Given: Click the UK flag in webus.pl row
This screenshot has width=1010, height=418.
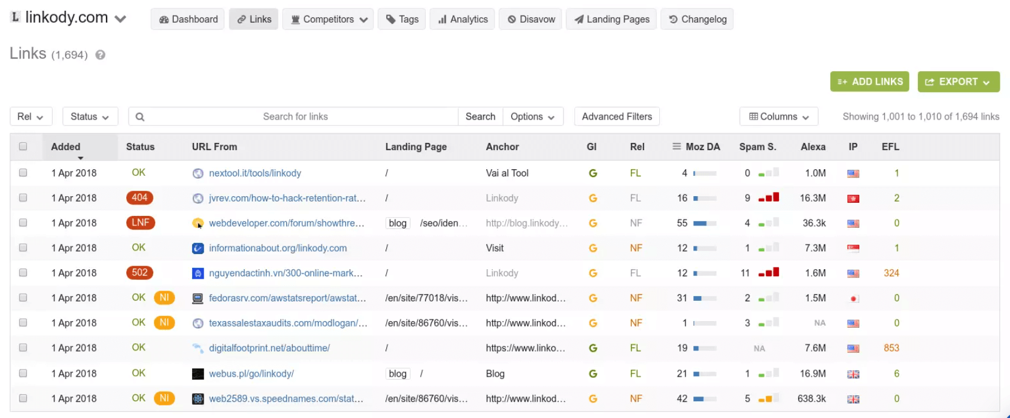Looking at the screenshot, I should point(853,374).
